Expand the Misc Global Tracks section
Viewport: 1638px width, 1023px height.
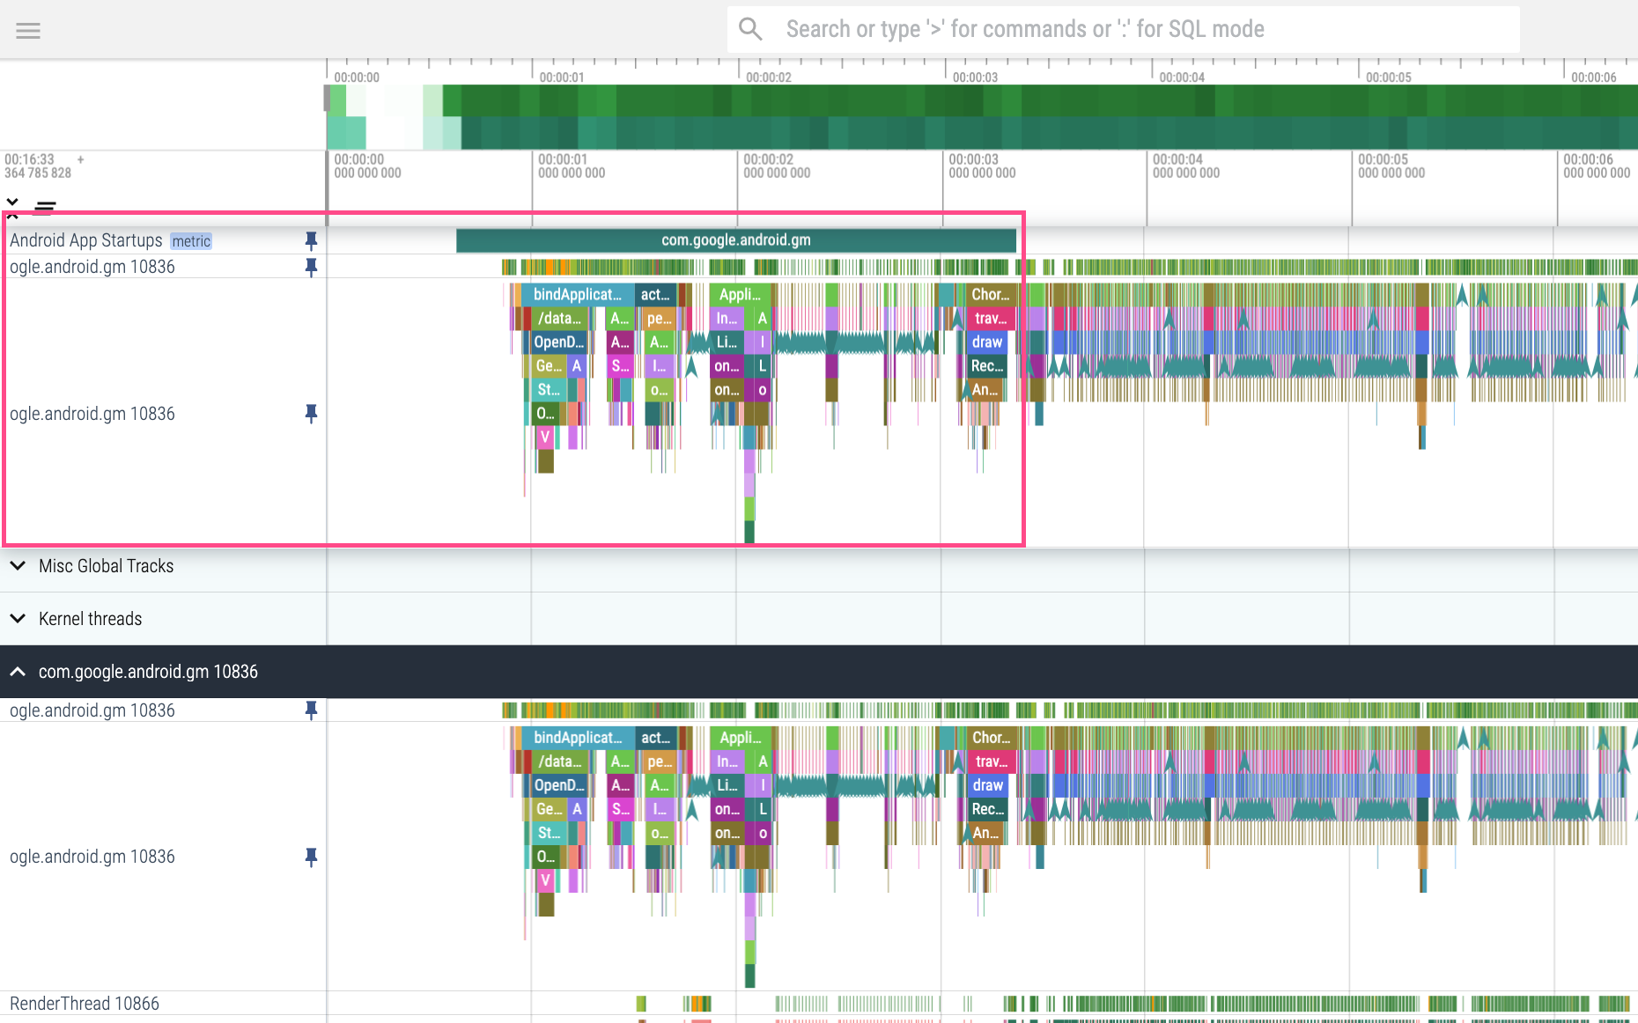(18, 565)
